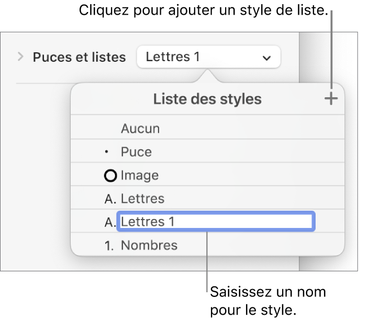
Task: Click the small dot bullet beside Puce
Action: tap(108, 152)
